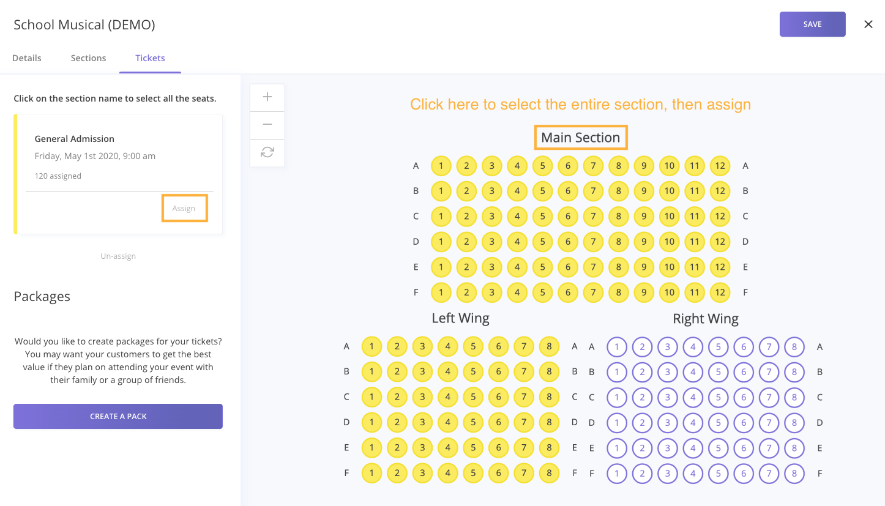Screen dimensions: 885x506
Task: Select the entire Right Wing section
Action: [705, 318]
